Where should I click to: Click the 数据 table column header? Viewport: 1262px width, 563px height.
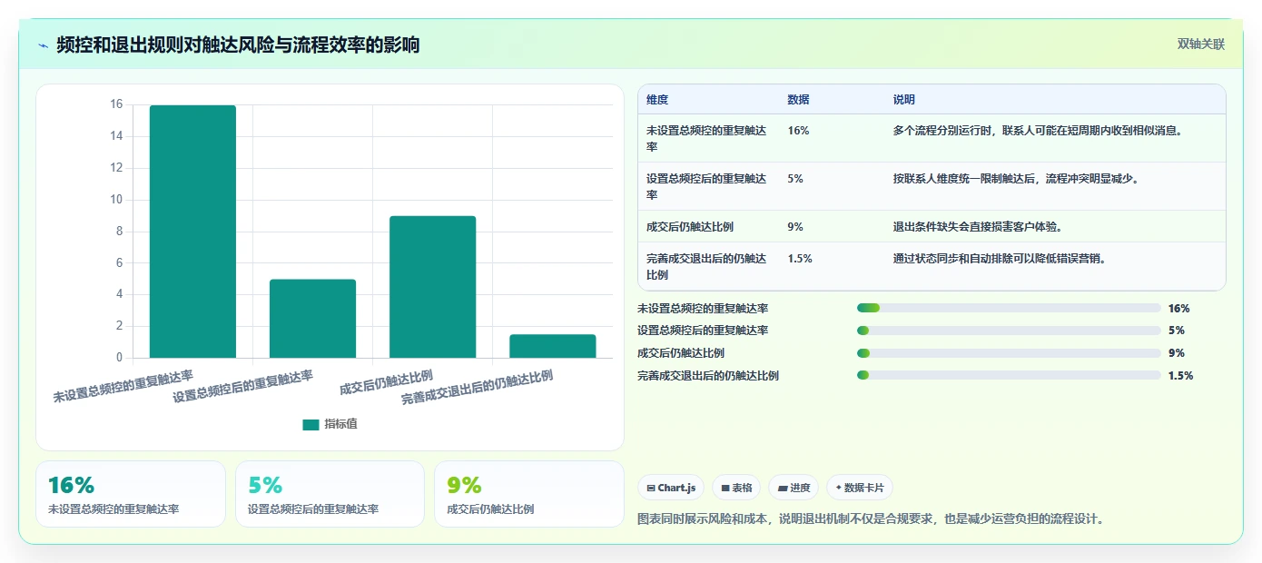pos(799,100)
